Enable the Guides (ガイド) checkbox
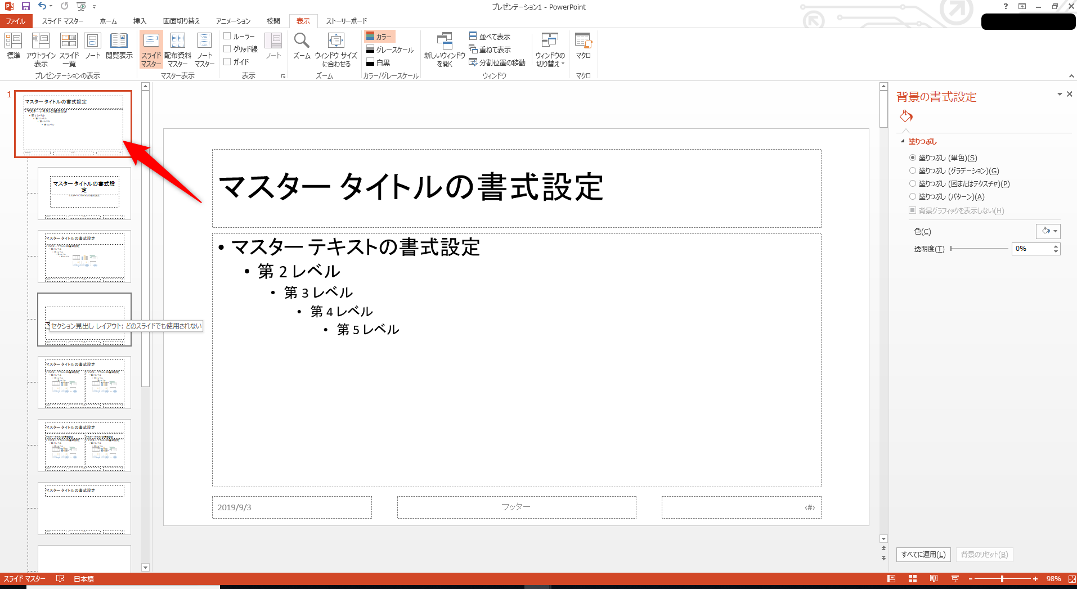 point(227,62)
